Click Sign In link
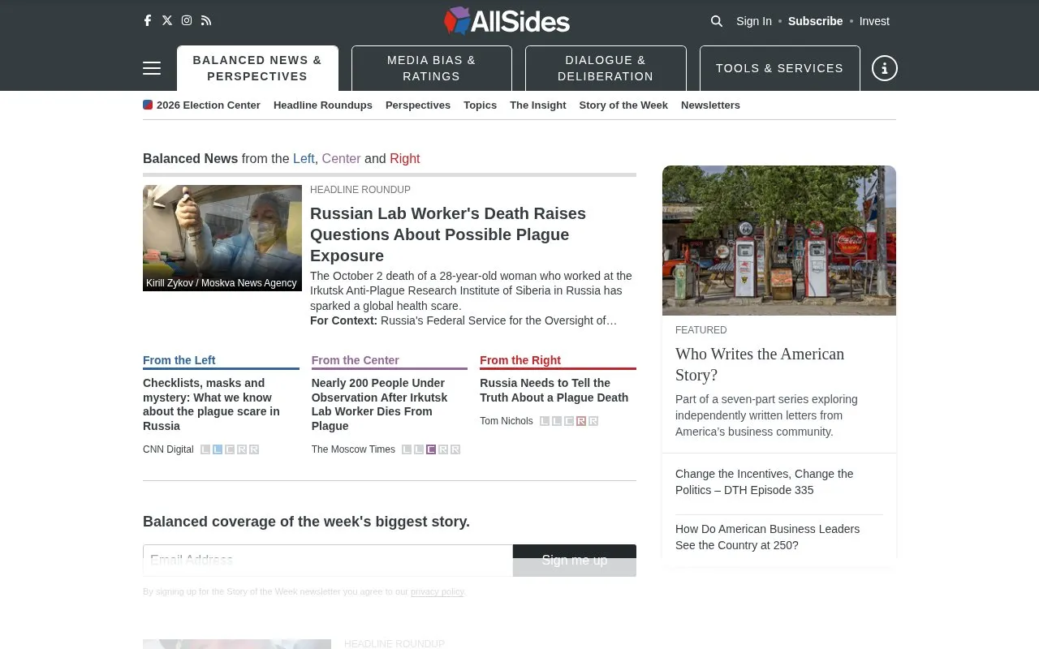 (x=754, y=21)
